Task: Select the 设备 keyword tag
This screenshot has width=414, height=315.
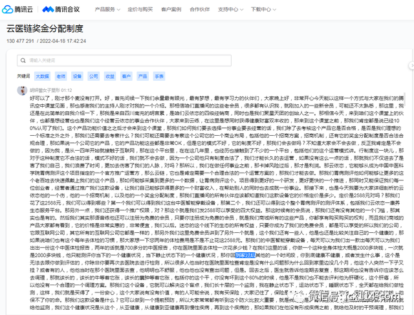Action: pos(78,76)
